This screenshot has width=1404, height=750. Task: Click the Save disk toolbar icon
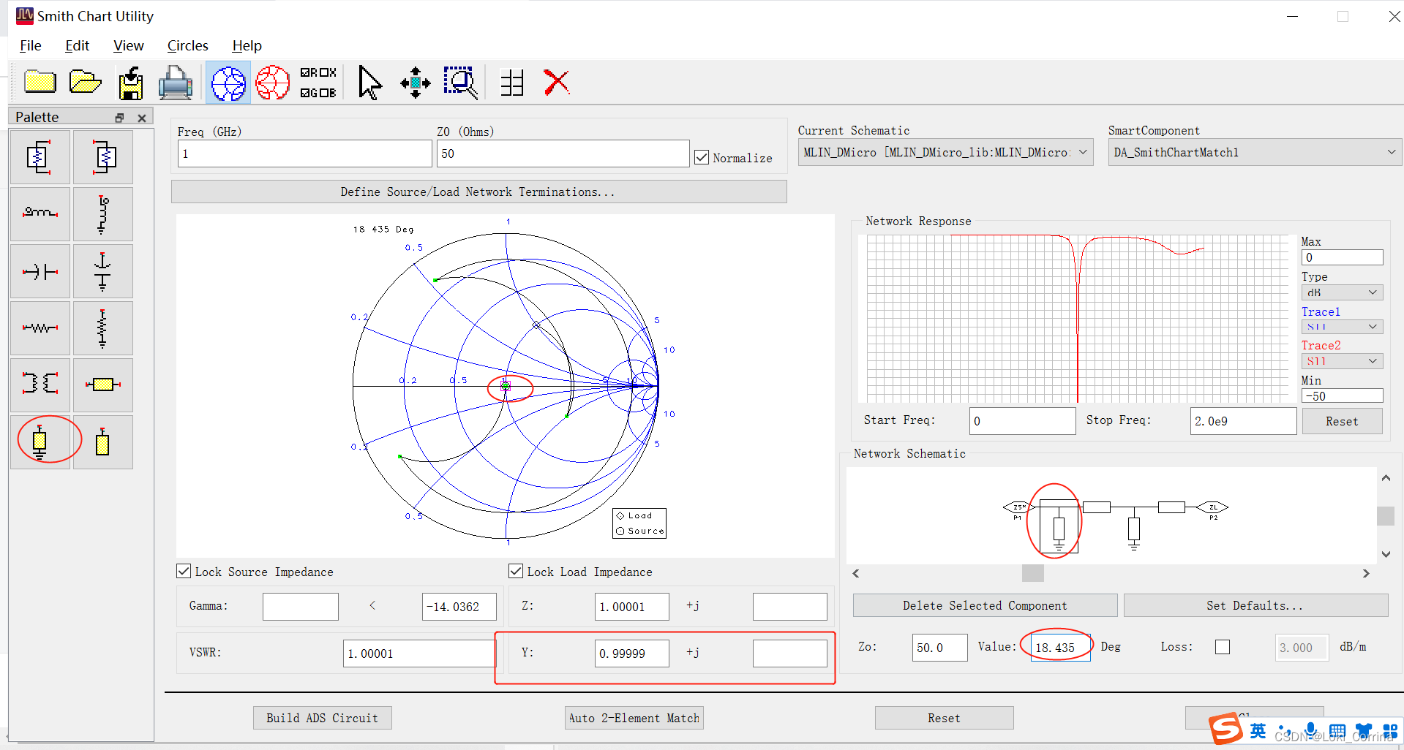point(131,83)
